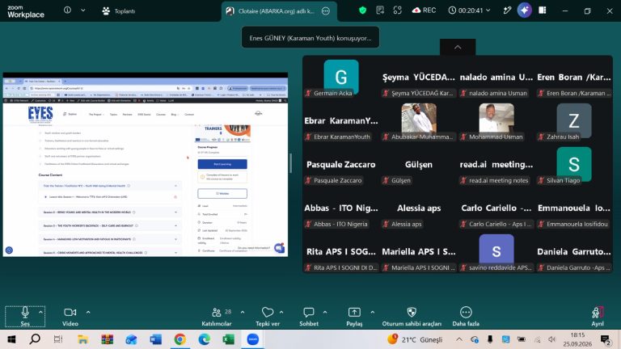Image resolution: width=621 pixels, height=349 pixels.
Task: Open more options on the shared screen tab
Action: coord(326,11)
